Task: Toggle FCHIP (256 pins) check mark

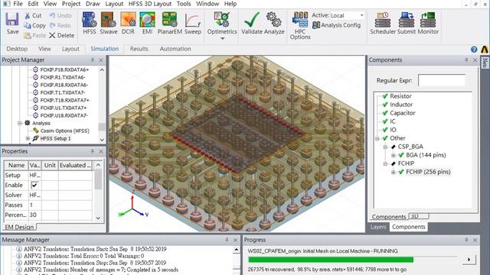Action: tap(401, 172)
